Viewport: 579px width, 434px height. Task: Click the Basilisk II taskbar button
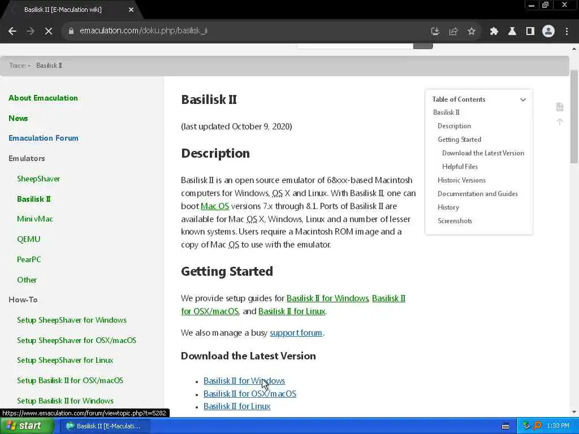pyautogui.click(x=105, y=426)
